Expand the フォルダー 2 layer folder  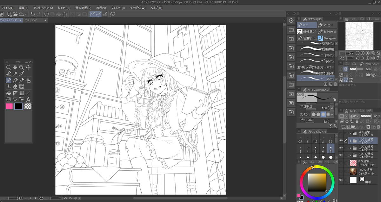pyautogui.click(x=350, y=155)
